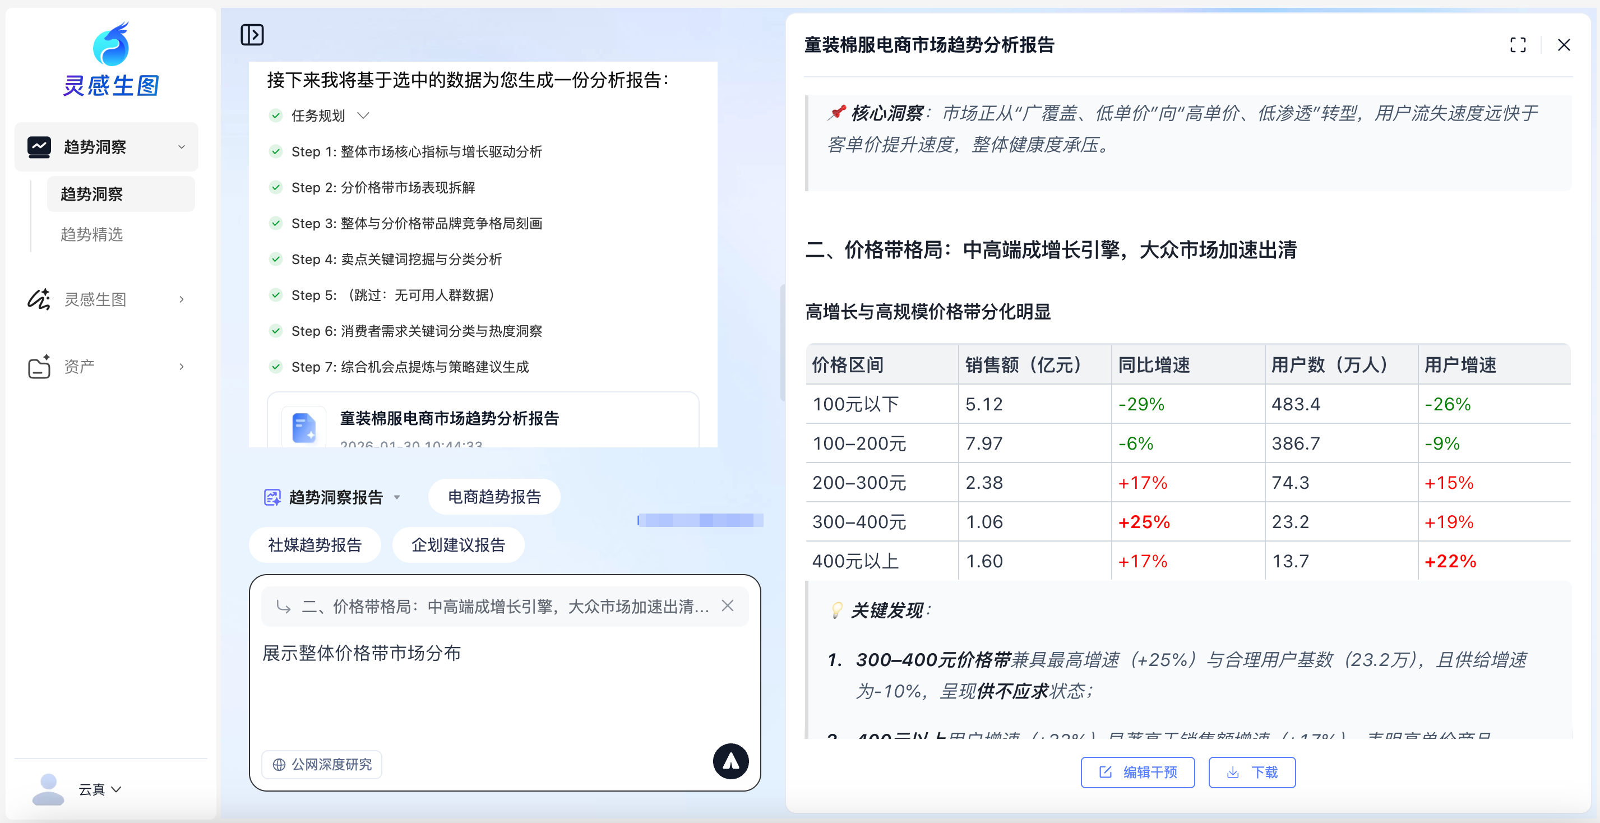Select 趋势精选 in the sidebar

point(92,234)
